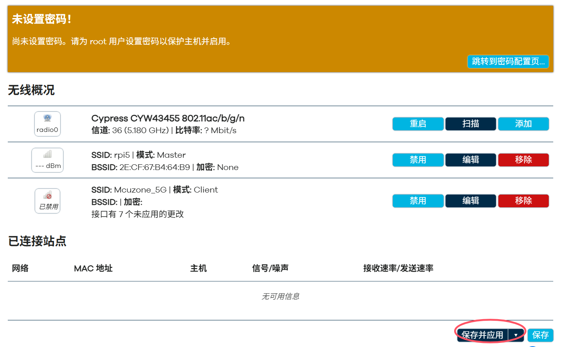Remove the Mcuzone_5G client network
561x347 pixels.
point(523,201)
